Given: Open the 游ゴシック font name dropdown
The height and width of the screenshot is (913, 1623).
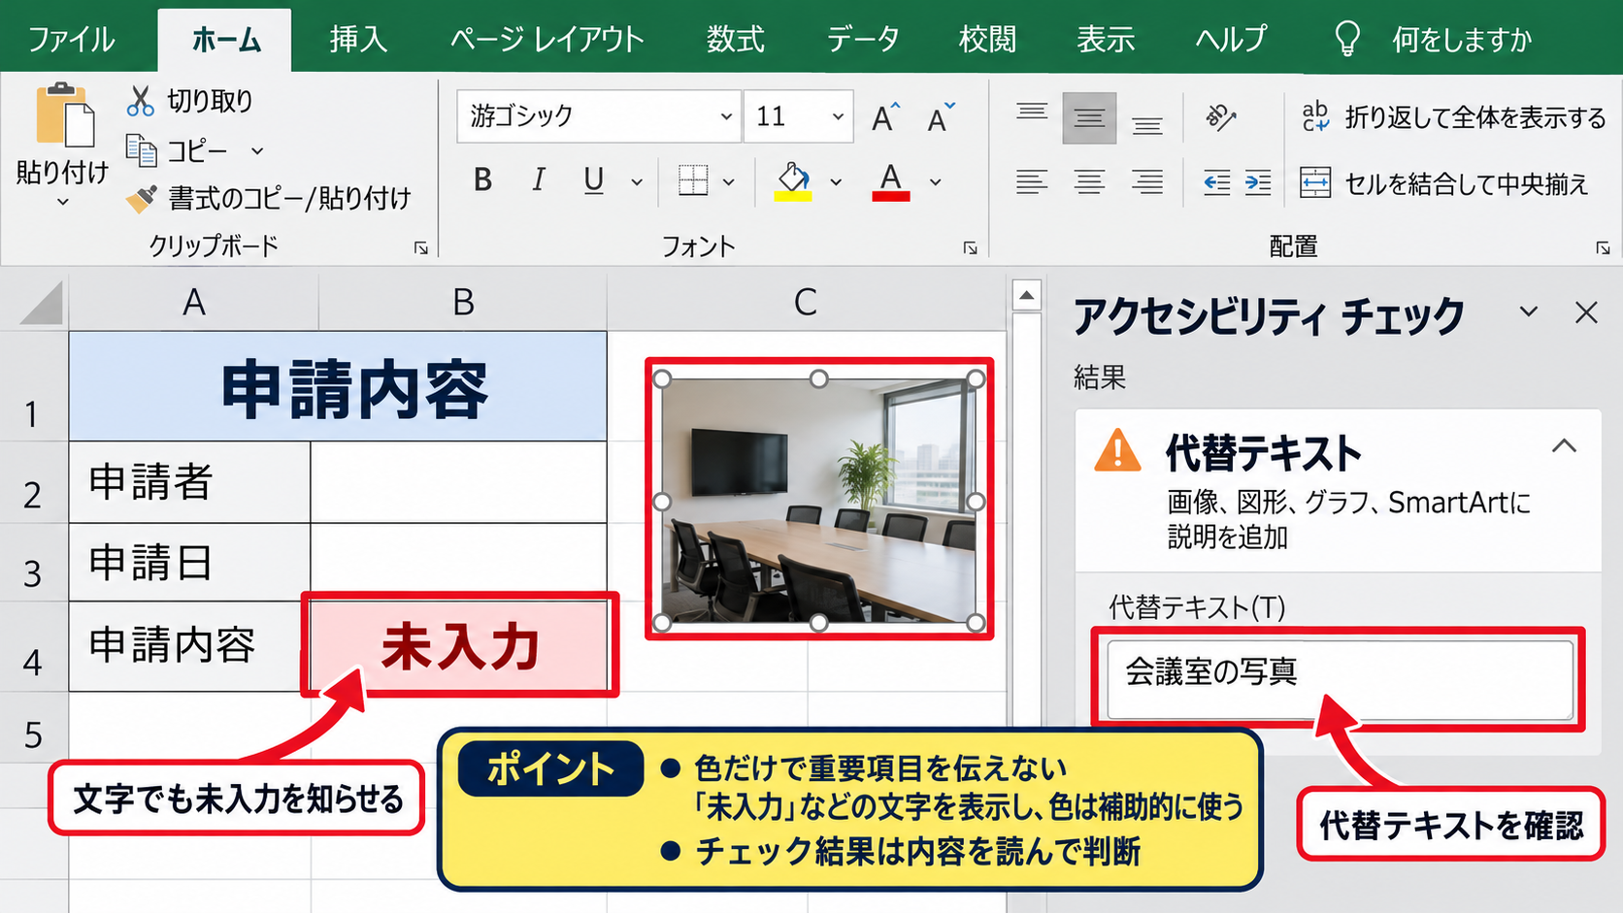Looking at the screenshot, I should point(726,116).
